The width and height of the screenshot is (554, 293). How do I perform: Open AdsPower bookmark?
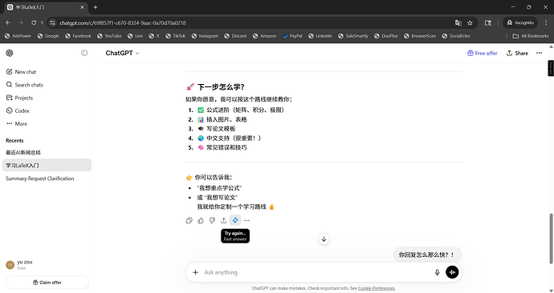coord(18,36)
